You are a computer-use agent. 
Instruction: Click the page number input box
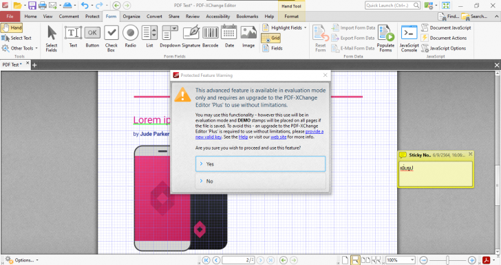238,260
